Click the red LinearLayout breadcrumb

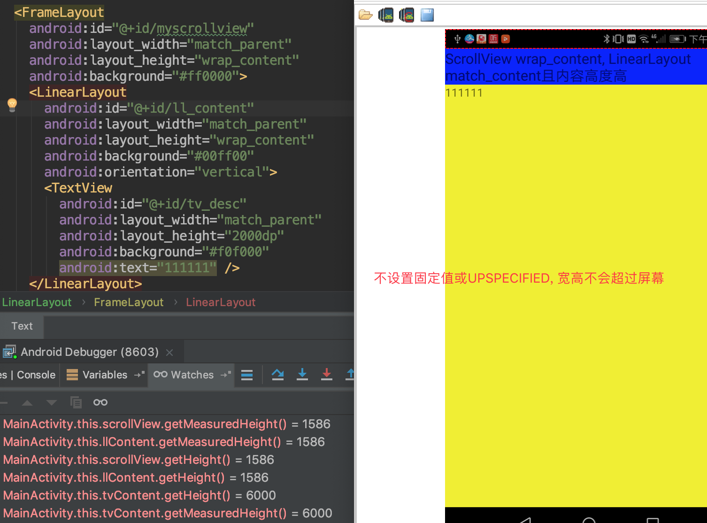coord(221,302)
